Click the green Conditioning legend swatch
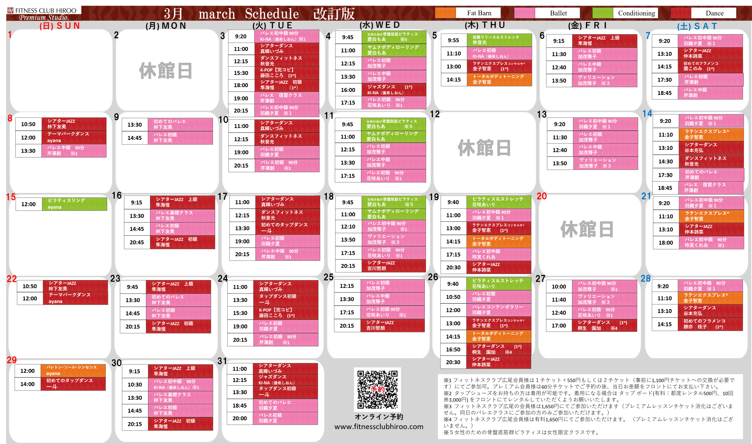752x444 pixels. pyautogui.click(x=602, y=13)
